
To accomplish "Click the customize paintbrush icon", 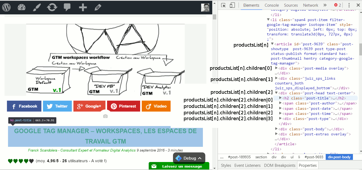I will (37, 7).
